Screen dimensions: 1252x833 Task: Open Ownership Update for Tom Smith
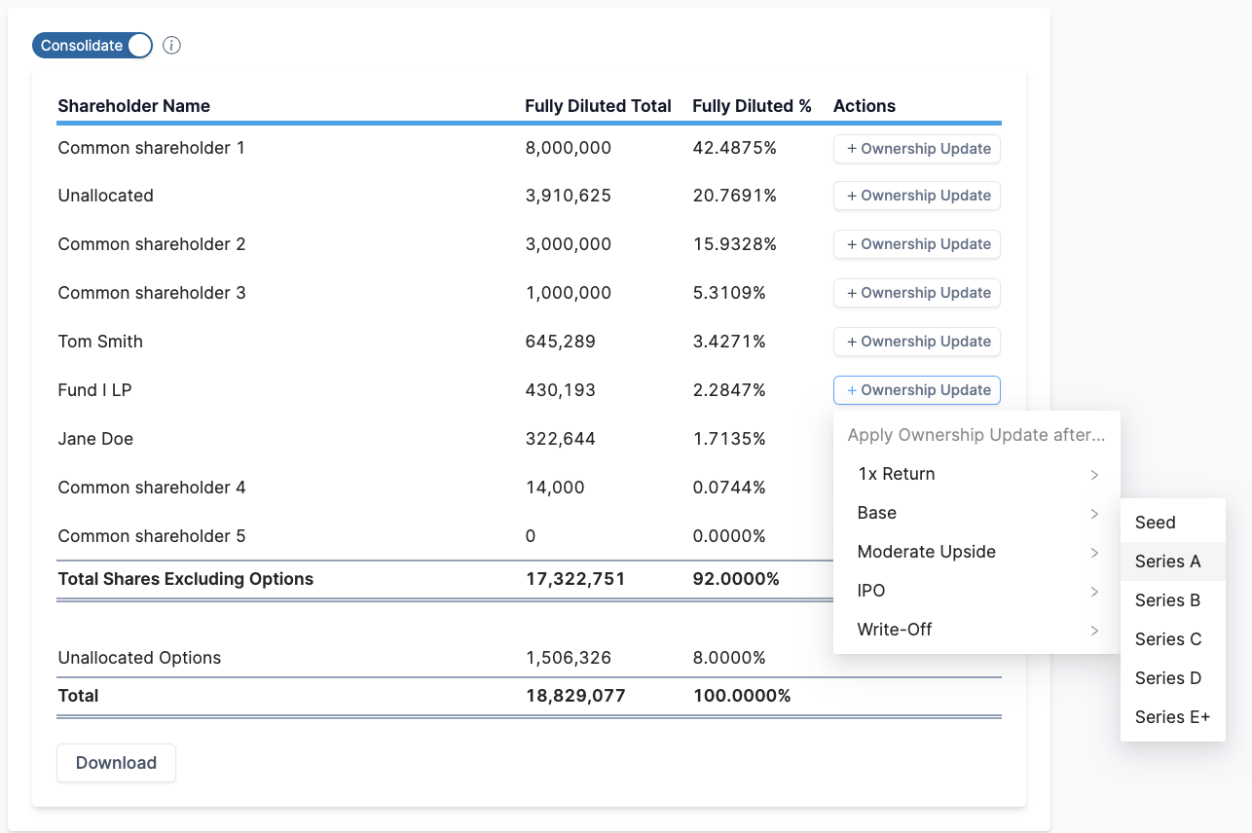(917, 342)
